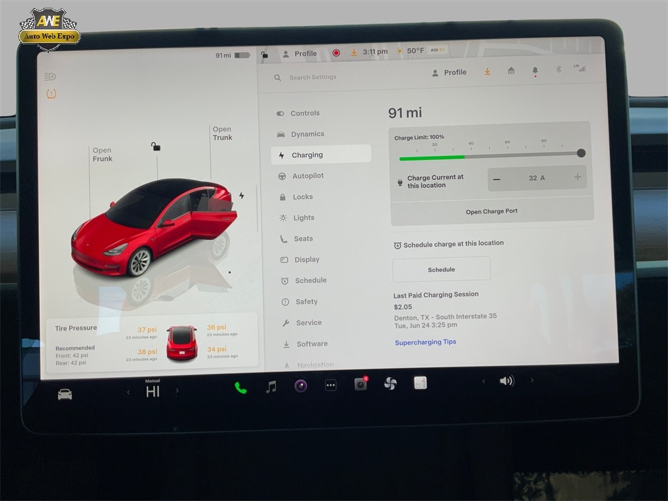Screen dimensions: 668x501
Task: Open notifications bell icon
Action: 535,70
